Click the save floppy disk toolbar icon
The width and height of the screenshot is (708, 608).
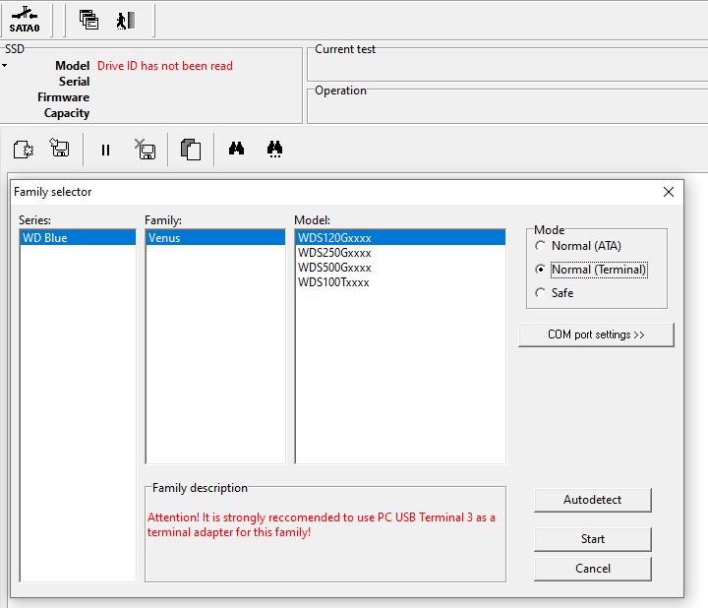click(60, 149)
